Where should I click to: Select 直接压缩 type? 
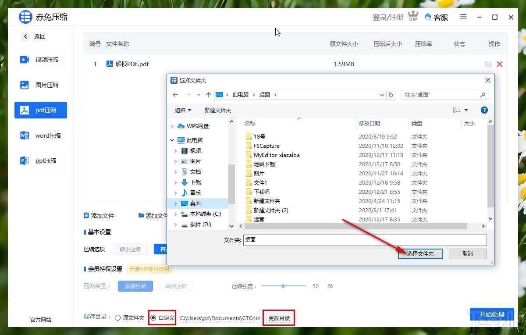pos(135,286)
